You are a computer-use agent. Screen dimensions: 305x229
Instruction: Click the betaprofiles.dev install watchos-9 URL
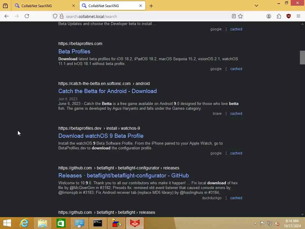pyautogui.click(x=99, y=128)
